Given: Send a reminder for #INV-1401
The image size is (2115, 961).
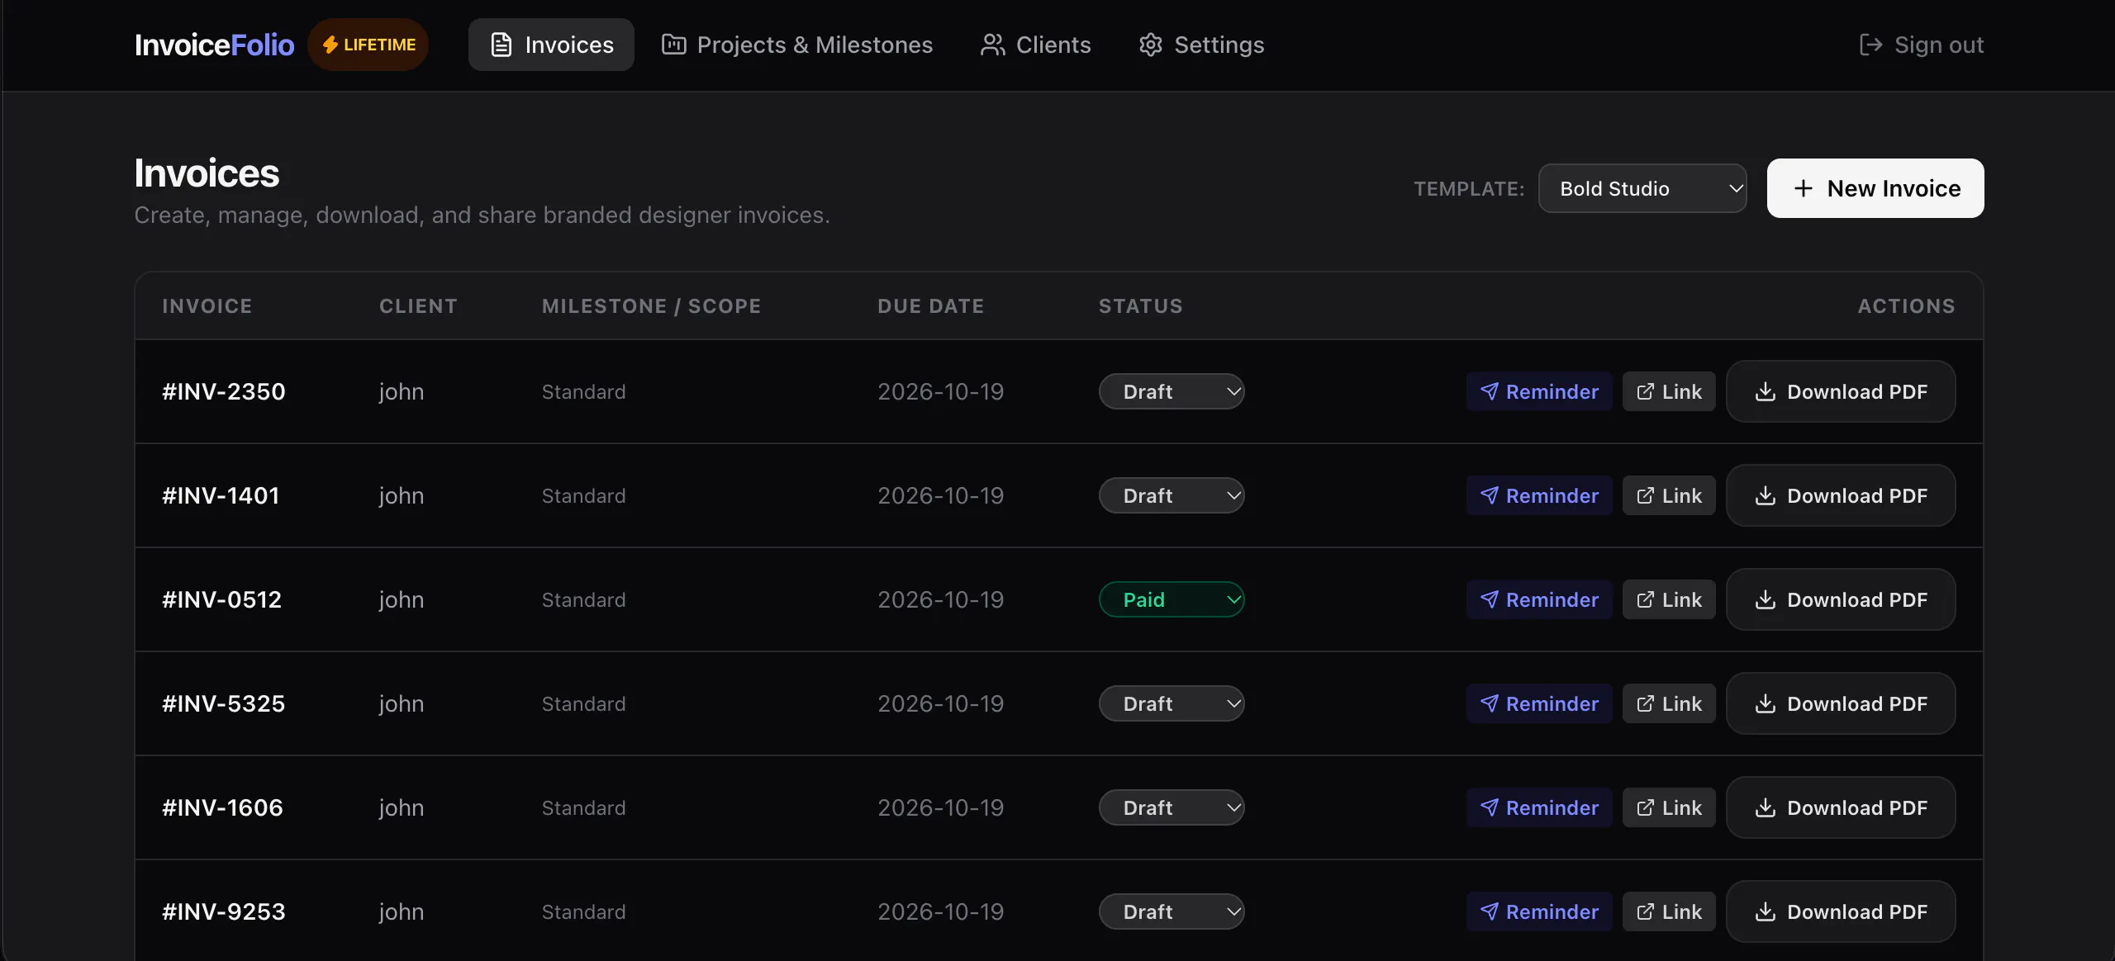Looking at the screenshot, I should (1539, 495).
